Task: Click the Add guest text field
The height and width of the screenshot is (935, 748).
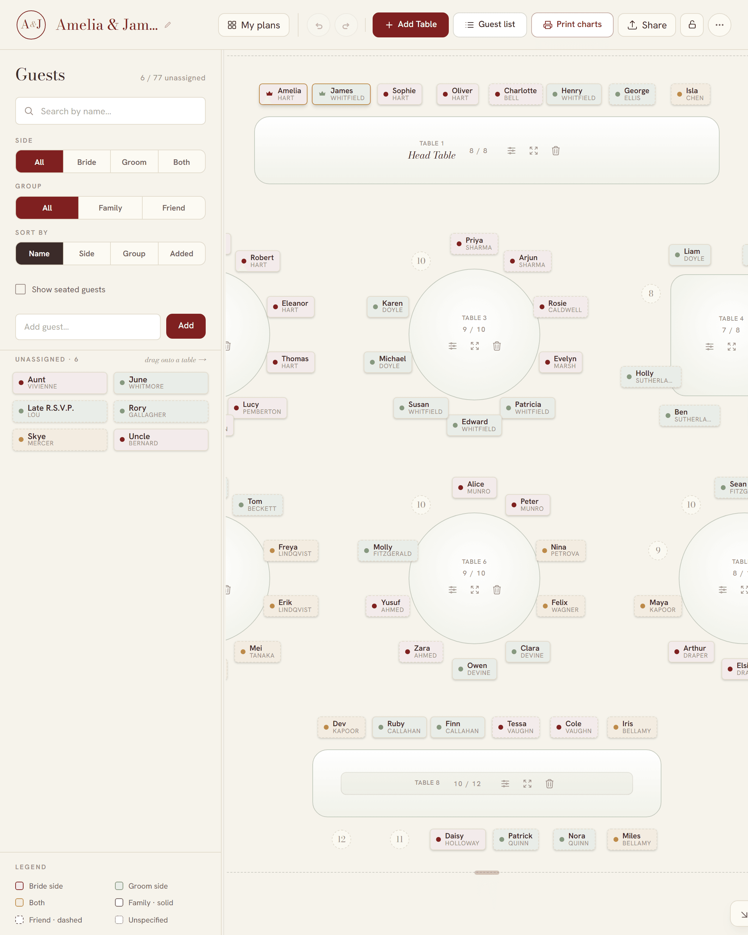Action: pos(88,327)
